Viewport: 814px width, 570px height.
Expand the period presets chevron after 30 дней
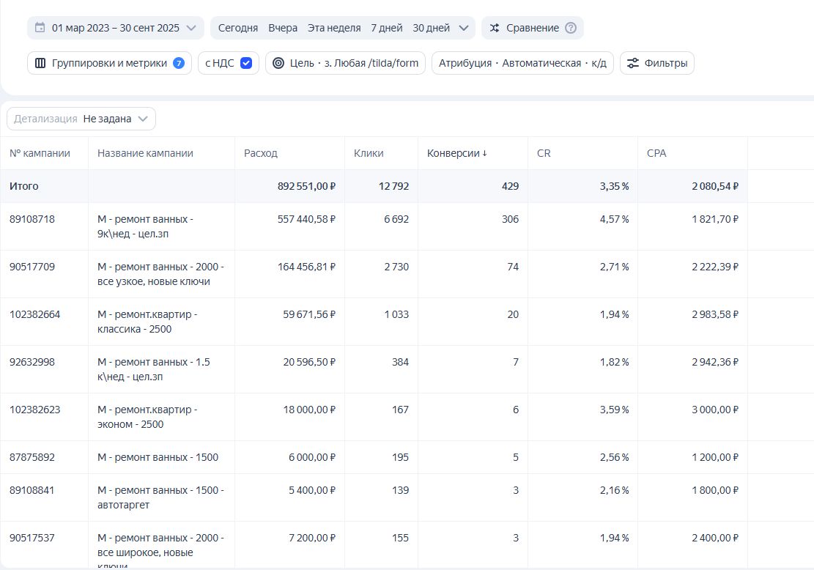463,28
